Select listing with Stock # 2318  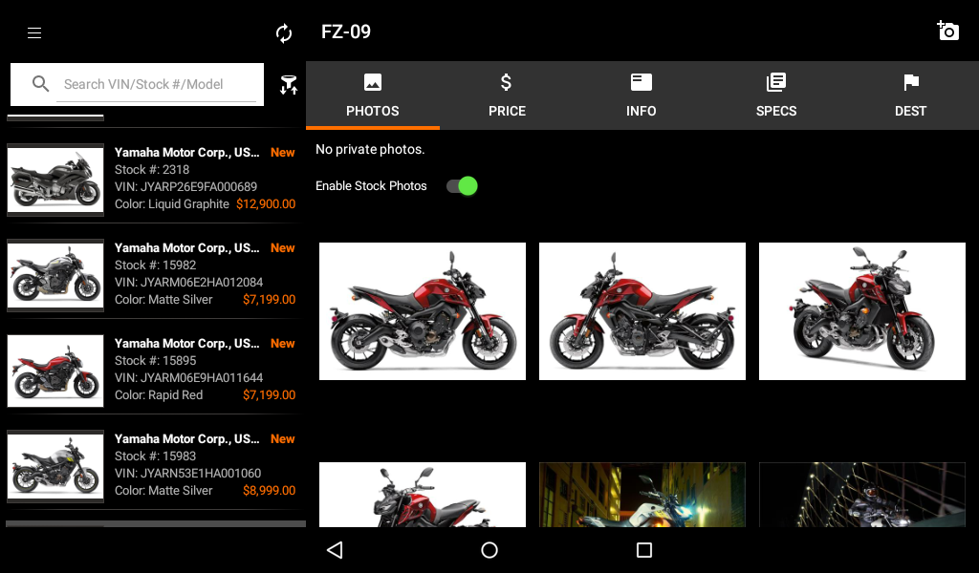(x=154, y=179)
